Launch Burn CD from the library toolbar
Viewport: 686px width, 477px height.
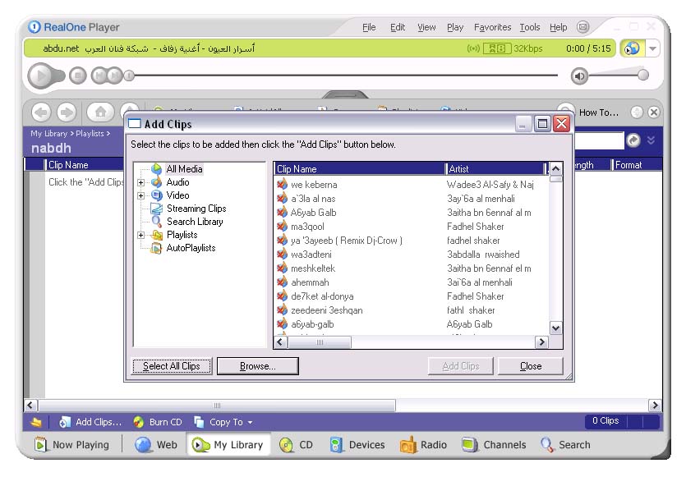coord(158,422)
